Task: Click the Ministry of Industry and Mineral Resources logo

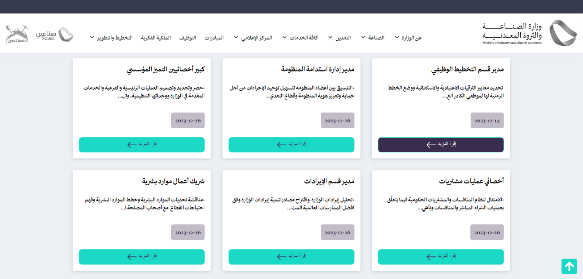Action: tap(529, 33)
